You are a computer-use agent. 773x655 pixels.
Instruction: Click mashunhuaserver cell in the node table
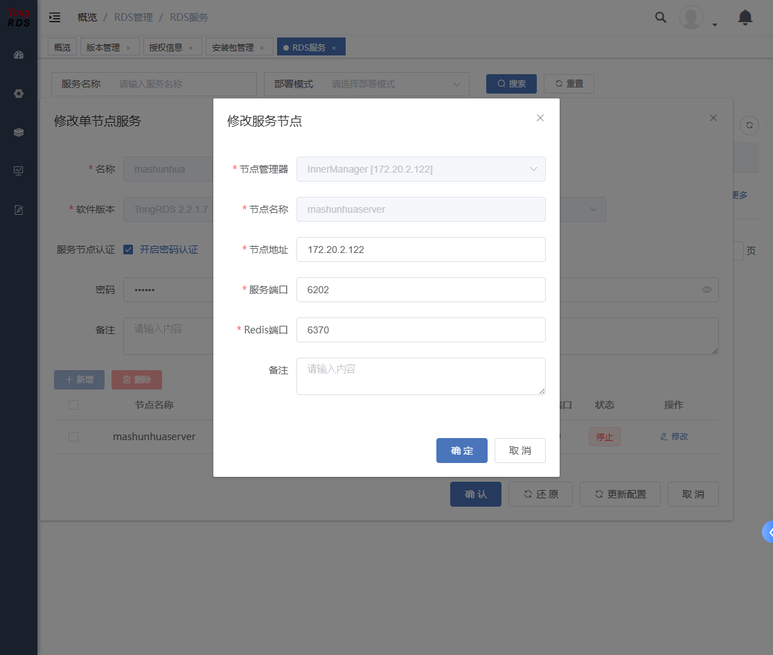pos(154,437)
